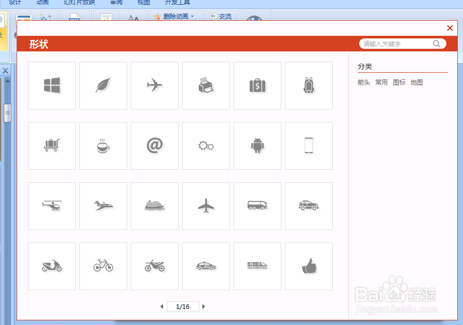This screenshot has height=325, width=463.
Task: Show the 地图 category shapes
Action: click(417, 83)
